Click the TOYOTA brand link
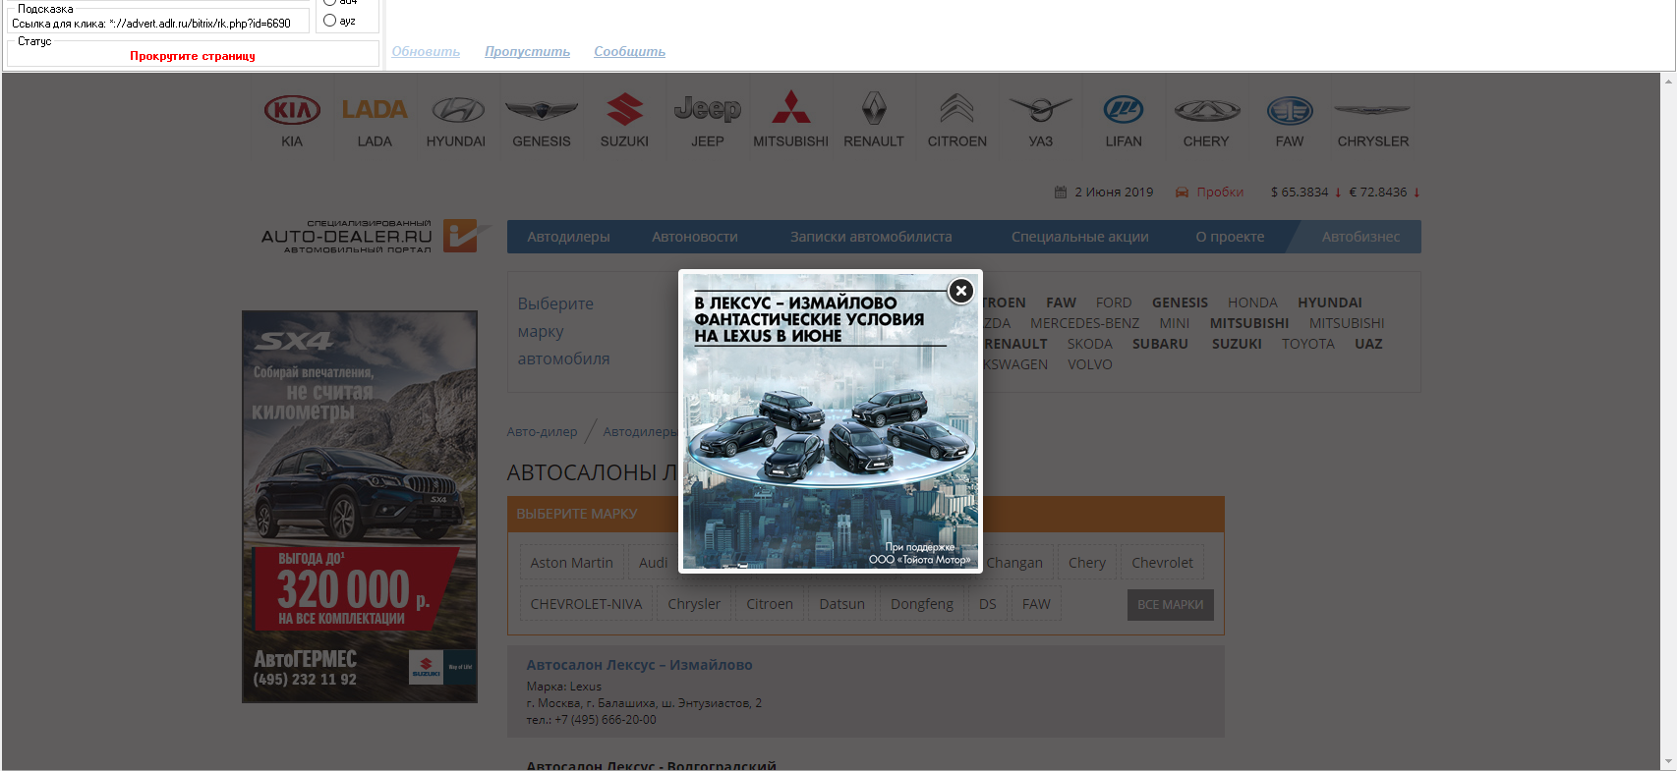1677x771 pixels. pyautogui.click(x=1307, y=344)
